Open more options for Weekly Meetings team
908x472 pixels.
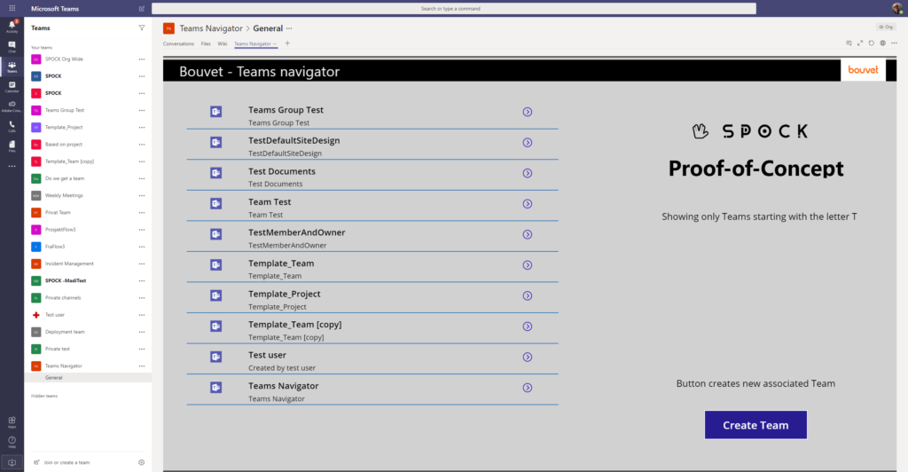click(141, 196)
